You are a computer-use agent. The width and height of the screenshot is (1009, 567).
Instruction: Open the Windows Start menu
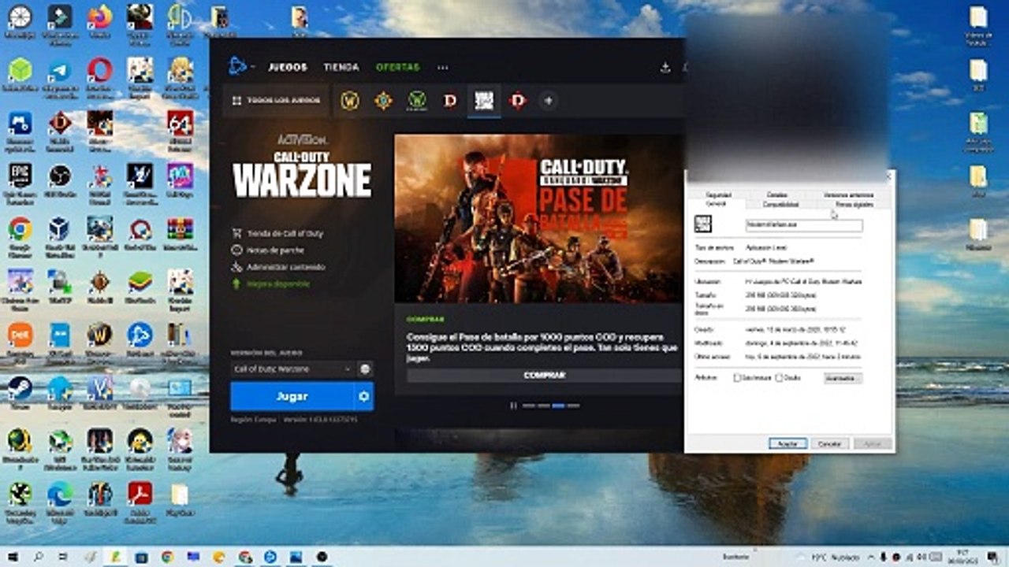13,557
